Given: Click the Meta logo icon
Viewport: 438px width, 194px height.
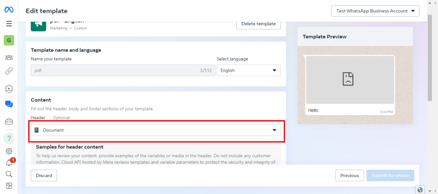Looking at the screenshot, I should pos(9,10).
